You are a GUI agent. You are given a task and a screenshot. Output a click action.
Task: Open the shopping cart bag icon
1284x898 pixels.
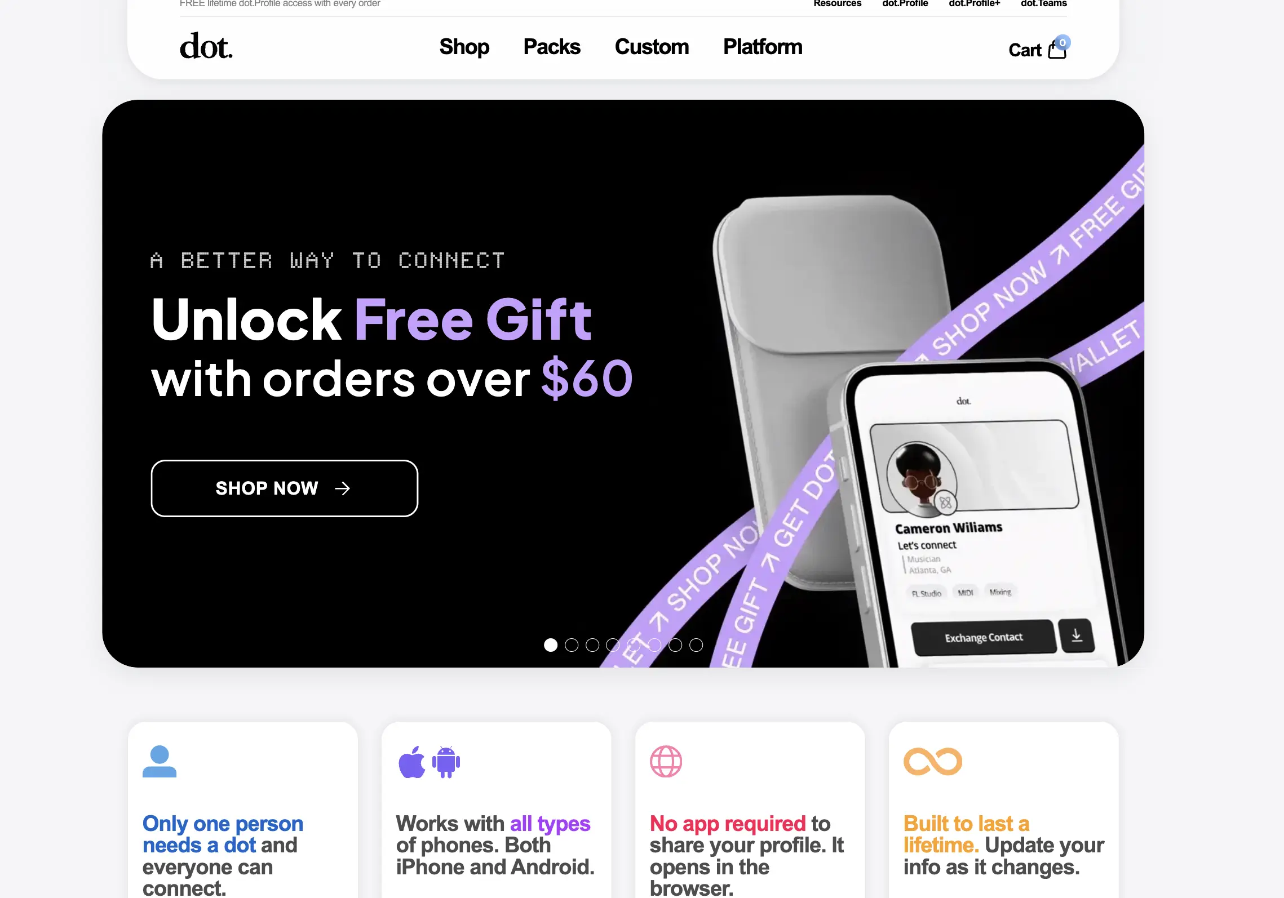click(1057, 51)
